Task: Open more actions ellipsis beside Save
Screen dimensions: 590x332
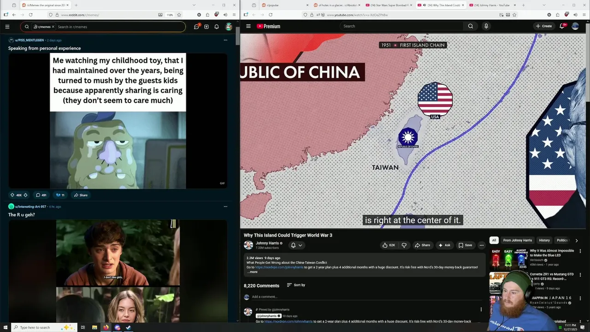Action: [x=481, y=245]
